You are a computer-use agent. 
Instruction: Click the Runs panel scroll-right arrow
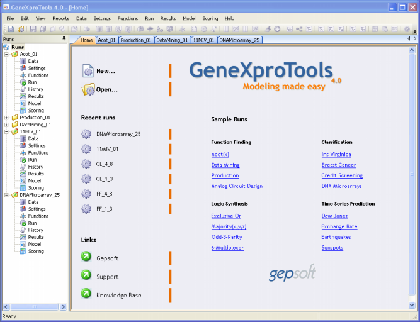(63, 306)
